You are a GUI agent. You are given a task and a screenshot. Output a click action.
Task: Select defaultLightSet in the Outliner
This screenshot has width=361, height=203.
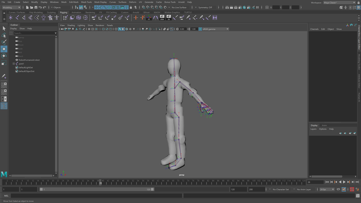click(26, 68)
